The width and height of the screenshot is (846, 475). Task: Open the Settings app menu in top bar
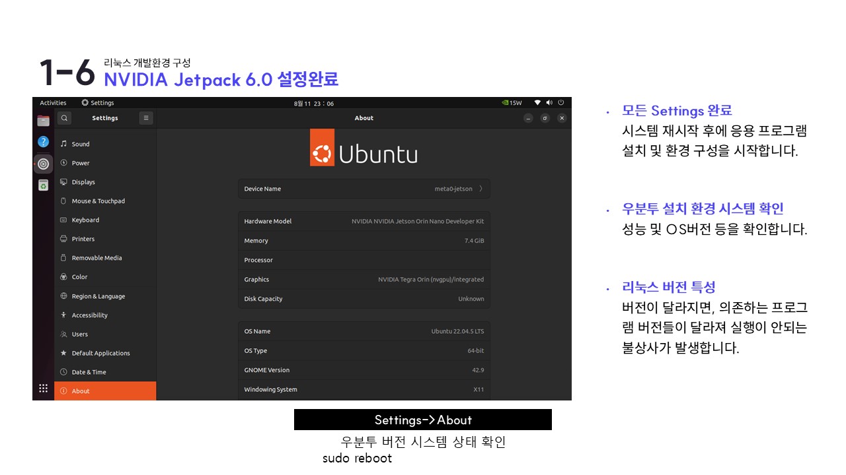point(98,103)
